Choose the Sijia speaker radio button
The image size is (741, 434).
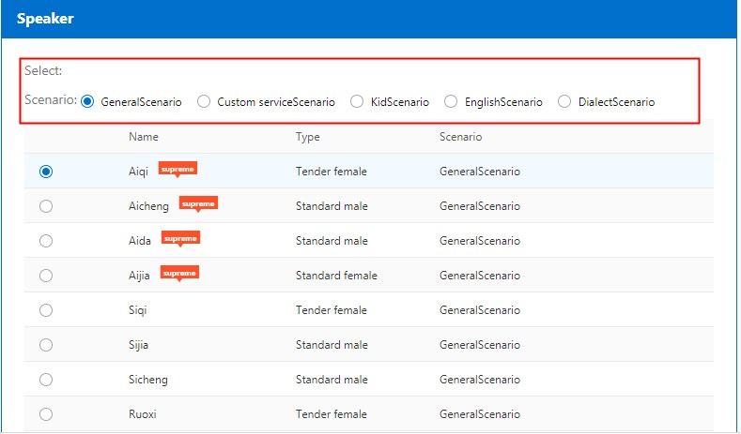click(x=46, y=345)
